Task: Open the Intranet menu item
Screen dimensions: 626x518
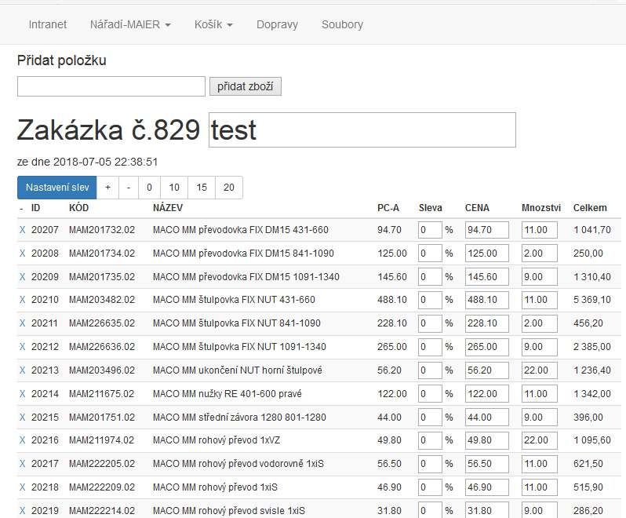Action: coord(48,24)
